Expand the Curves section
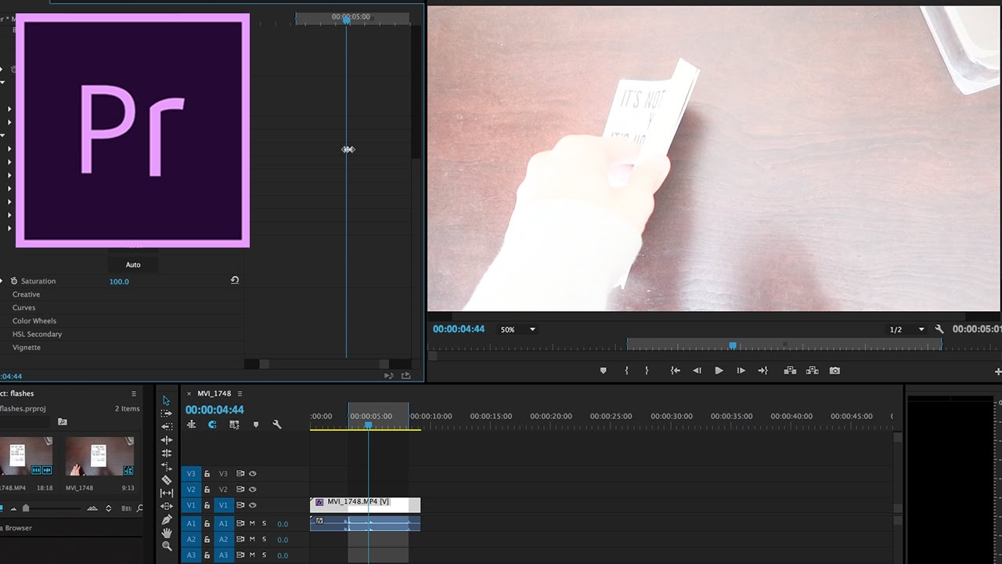The width and height of the screenshot is (1002, 564). click(24, 308)
